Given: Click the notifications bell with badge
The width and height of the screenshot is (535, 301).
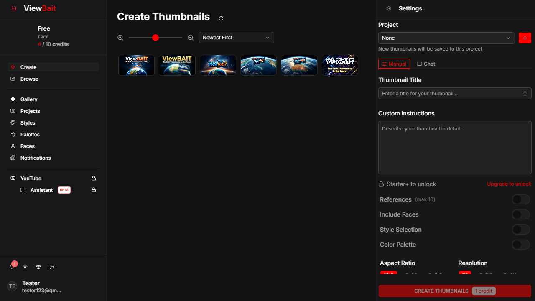Looking at the screenshot, I should (x=12, y=267).
